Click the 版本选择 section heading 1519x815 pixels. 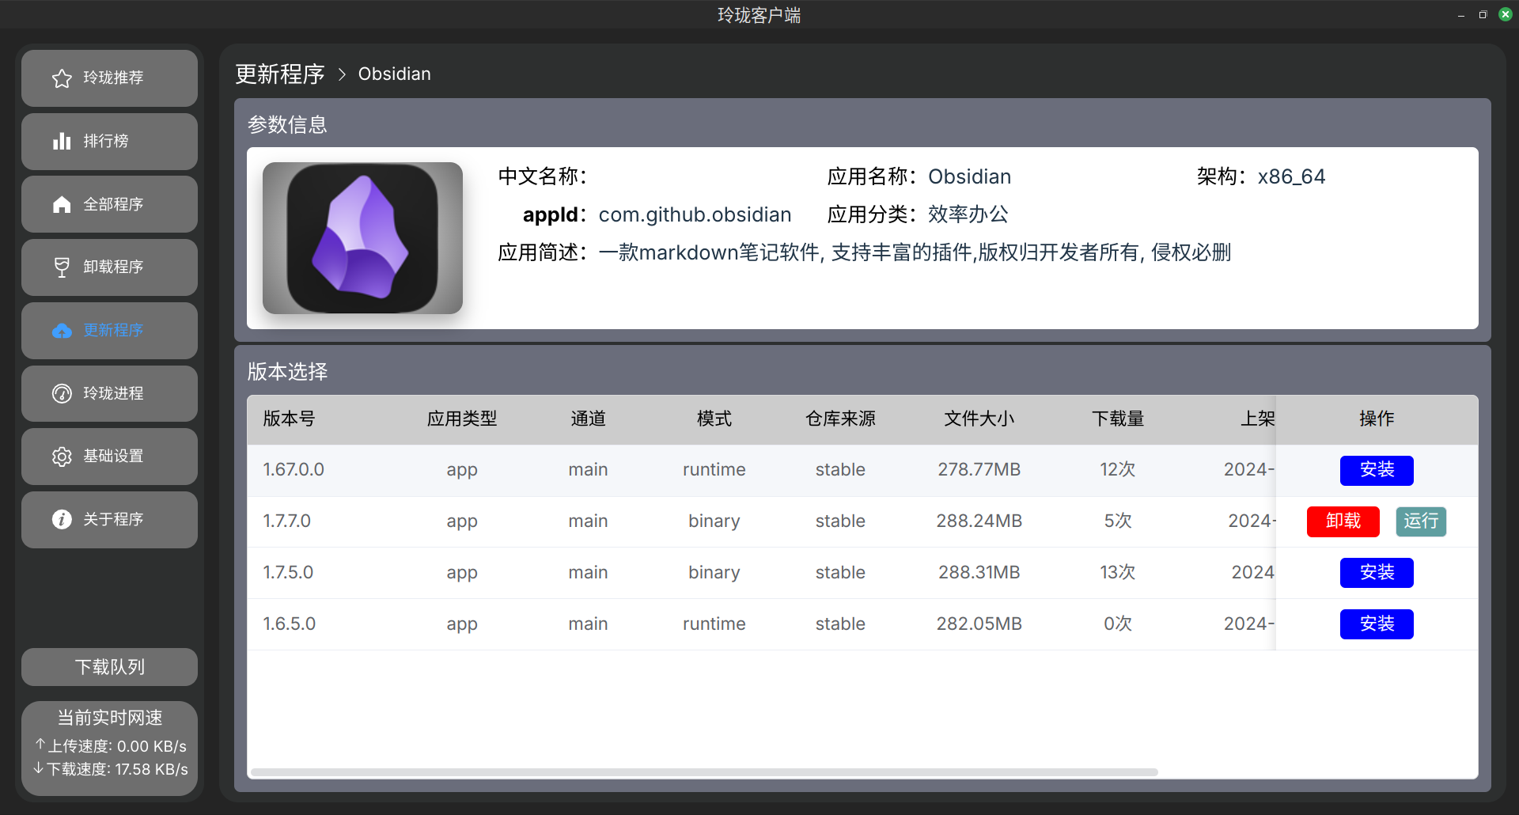point(287,372)
